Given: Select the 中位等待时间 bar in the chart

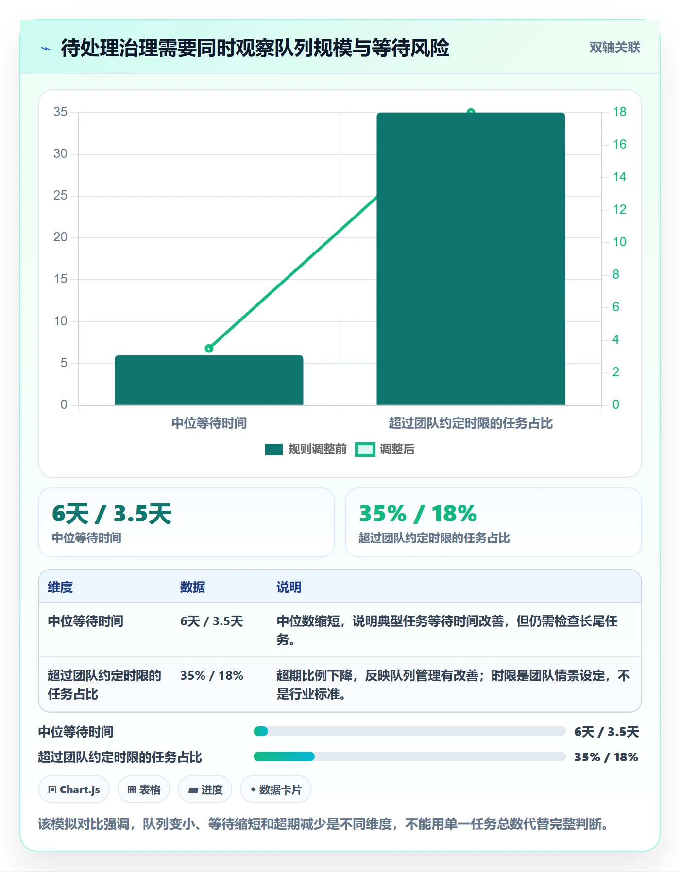Looking at the screenshot, I should [x=209, y=380].
